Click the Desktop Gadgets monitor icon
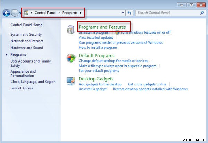 (71, 81)
